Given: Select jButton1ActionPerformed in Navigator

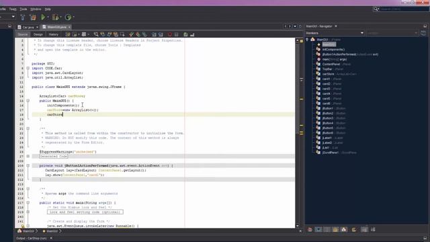Looking at the screenshot, I should pos(350,54).
